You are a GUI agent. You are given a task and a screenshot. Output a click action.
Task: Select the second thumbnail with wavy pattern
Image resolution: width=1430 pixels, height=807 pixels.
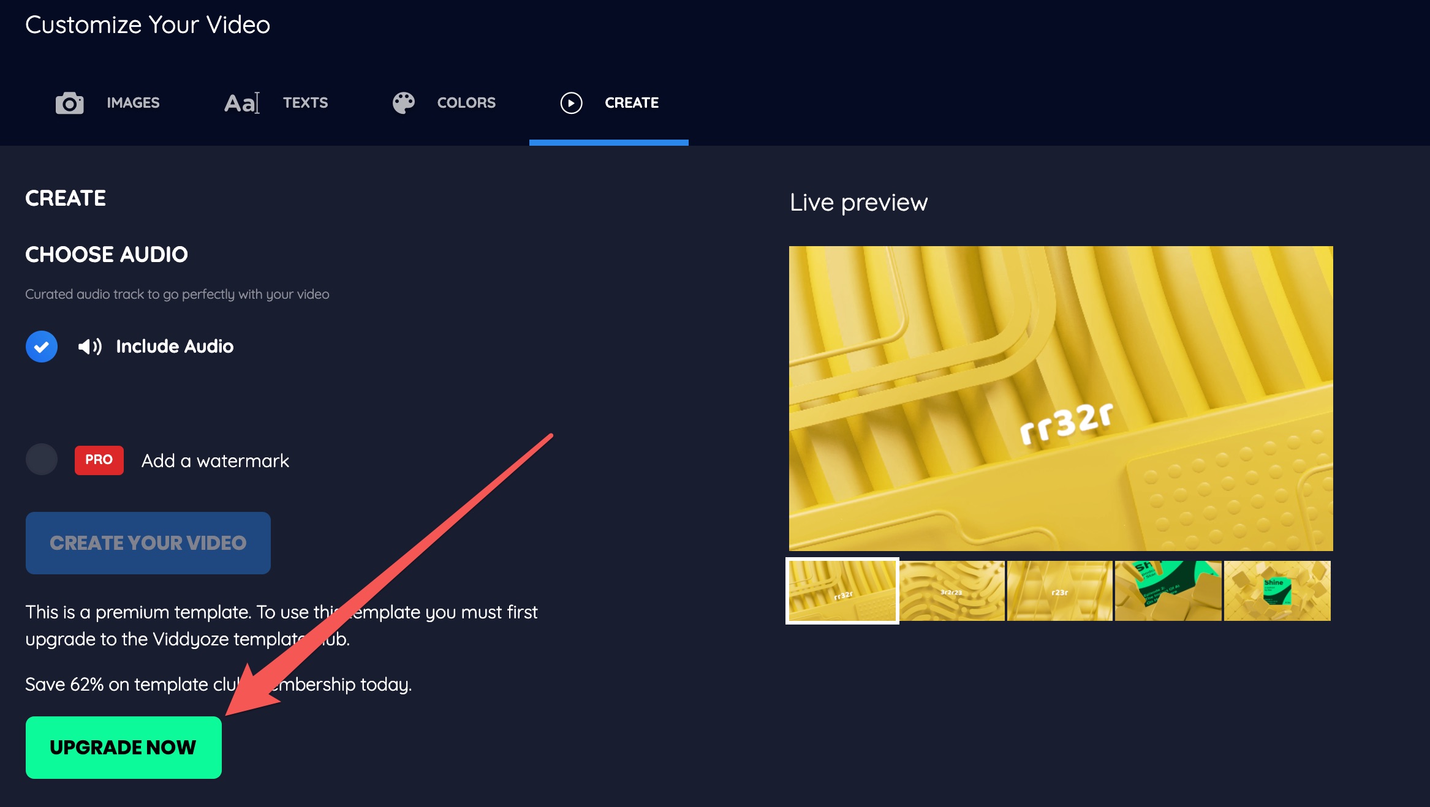(951, 591)
